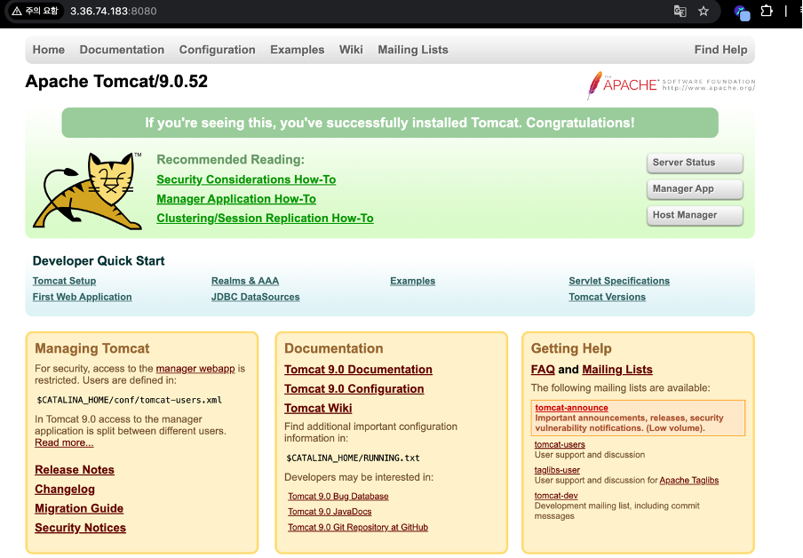Open the tomcat-users mailing list link
The width and height of the screenshot is (803, 558).
[x=560, y=445]
